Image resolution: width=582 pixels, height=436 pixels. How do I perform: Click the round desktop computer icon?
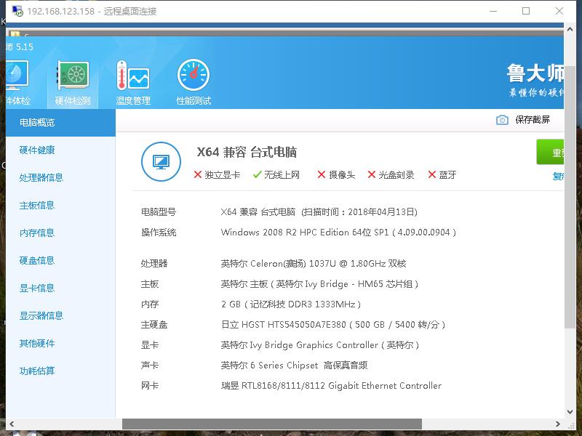click(161, 161)
